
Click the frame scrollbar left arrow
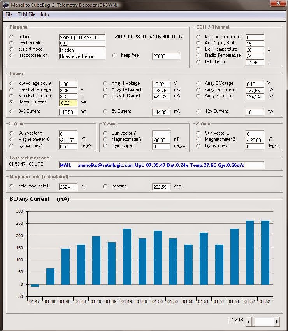pos(248,322)
